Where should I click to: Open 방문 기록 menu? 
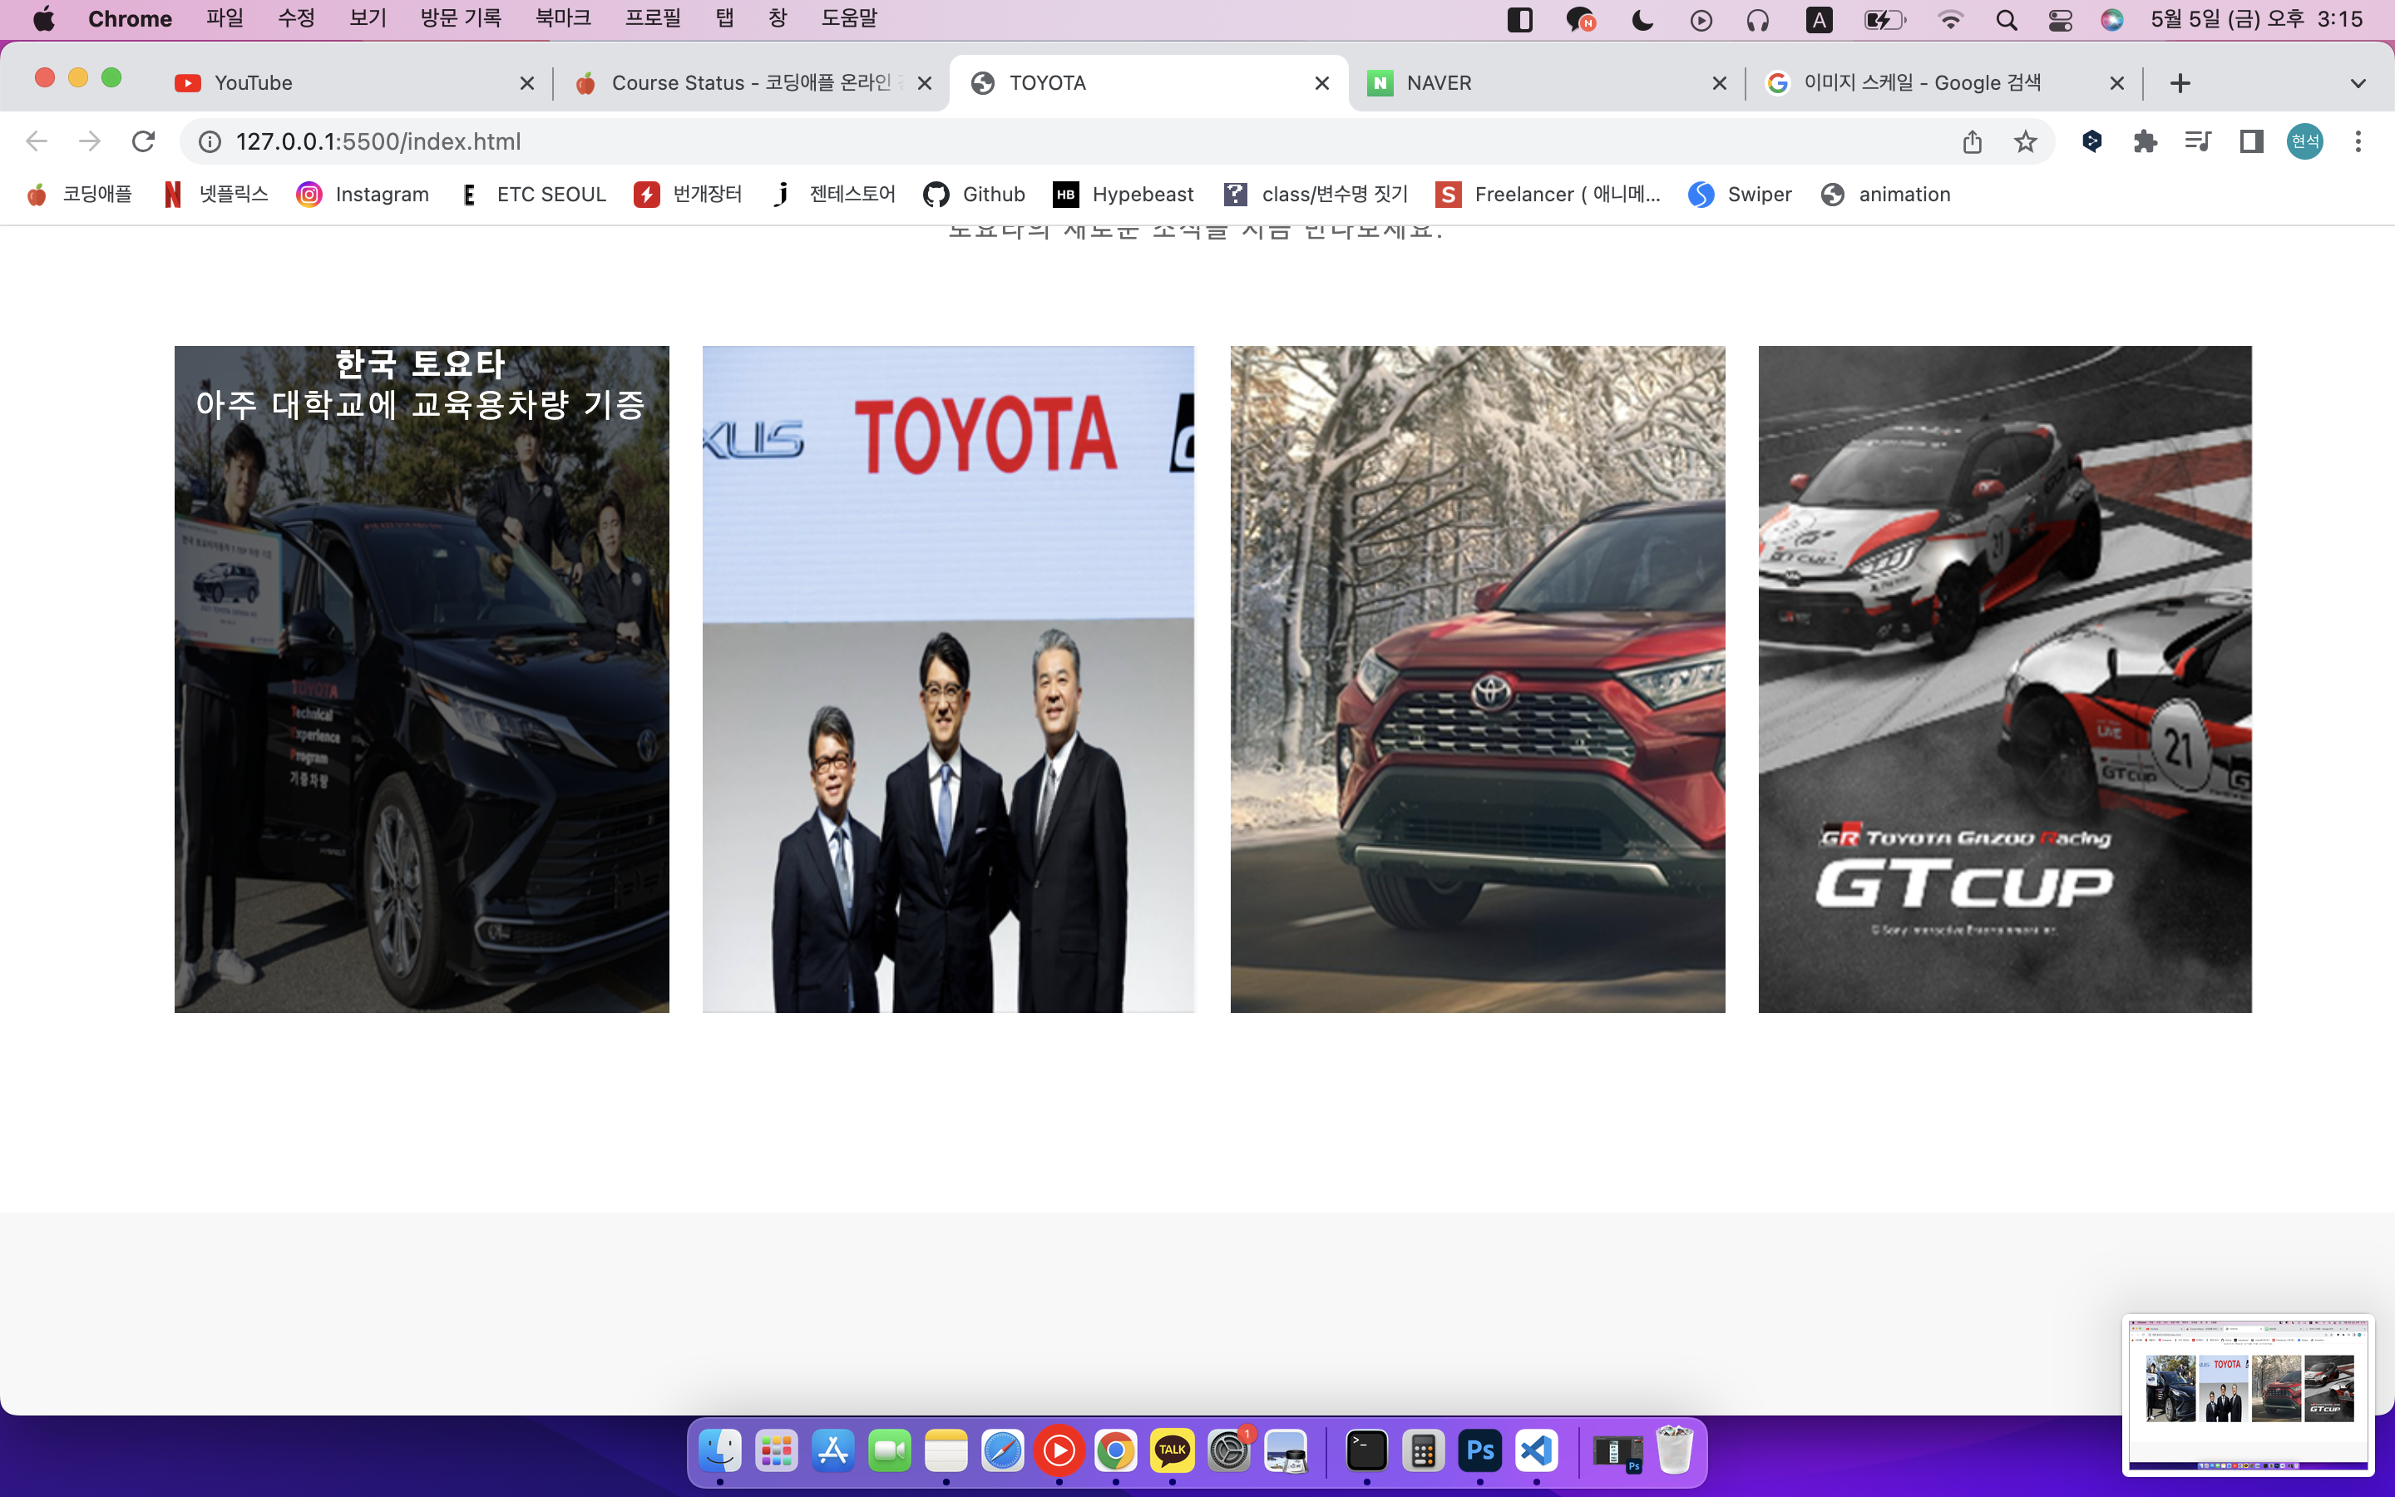click(460, 19)
